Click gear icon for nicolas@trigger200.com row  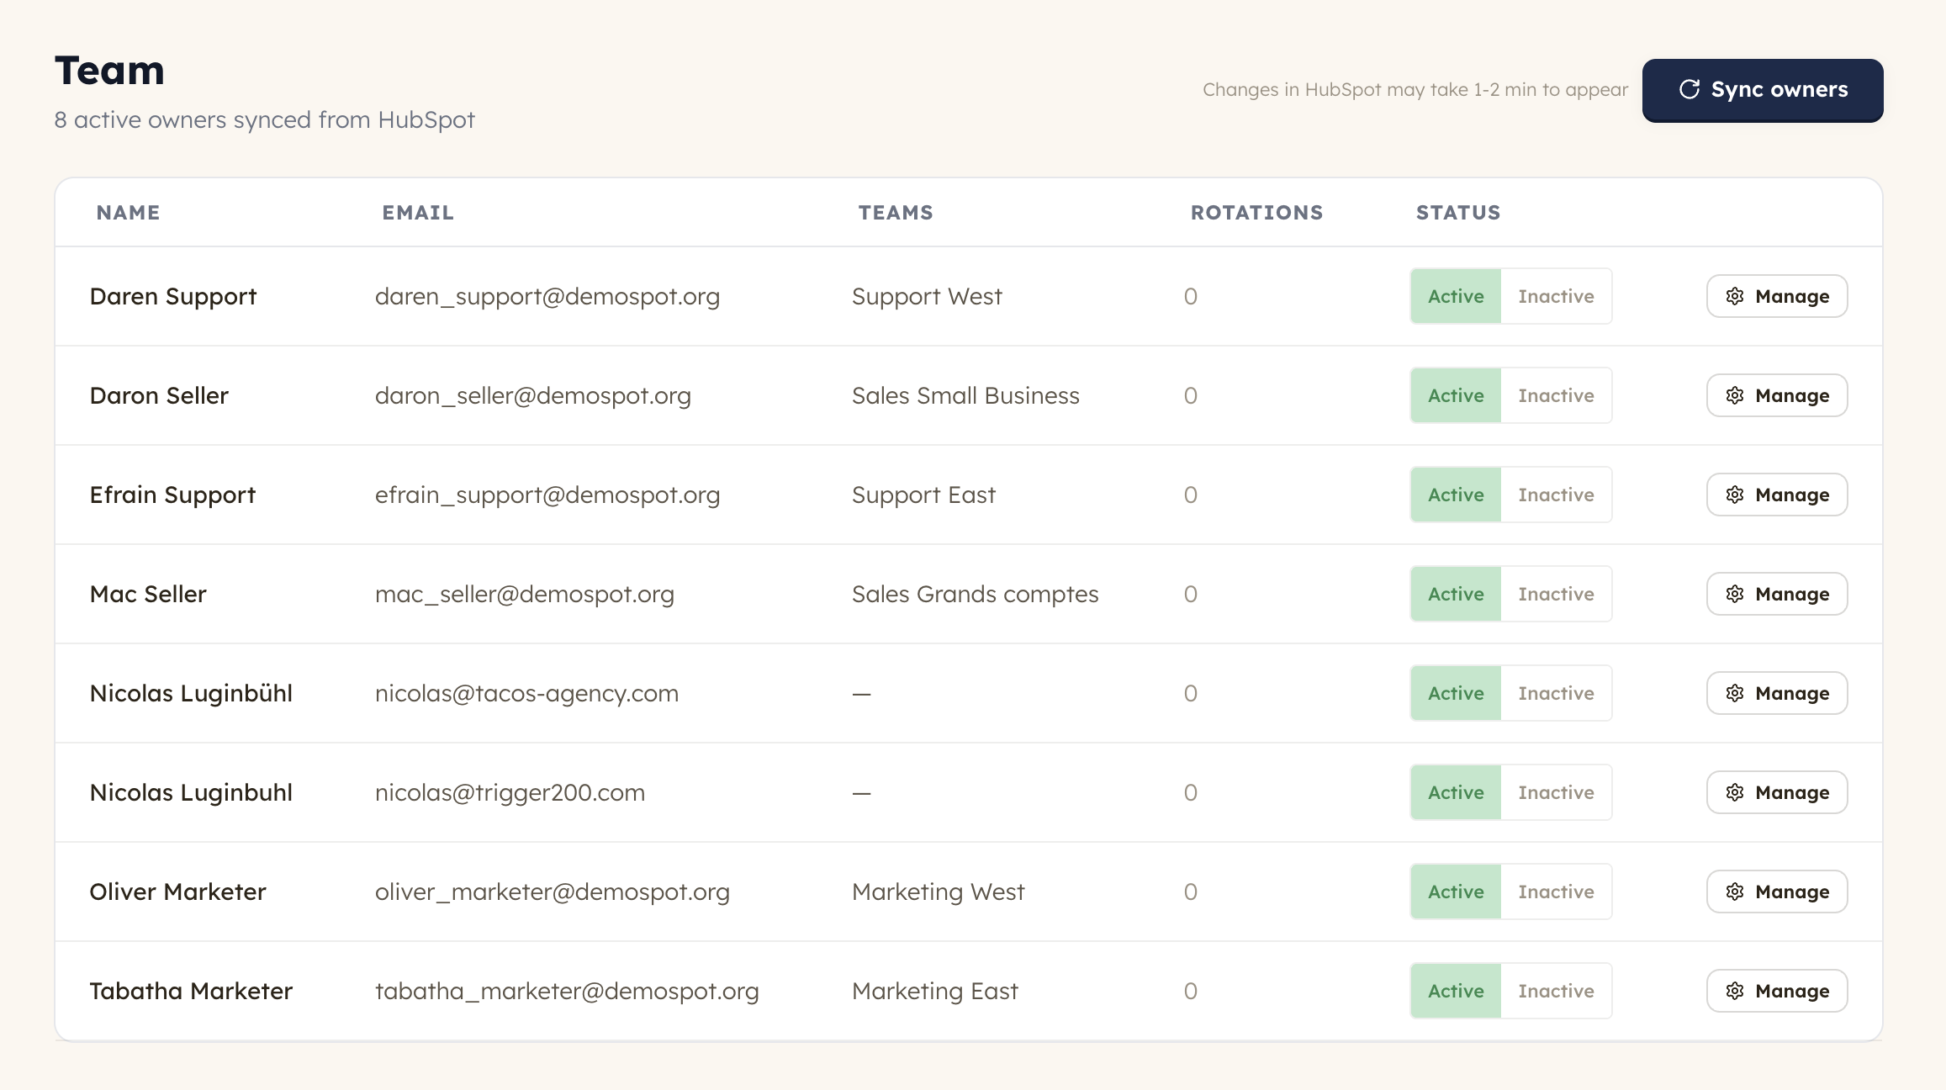(x=1735, y=792)
